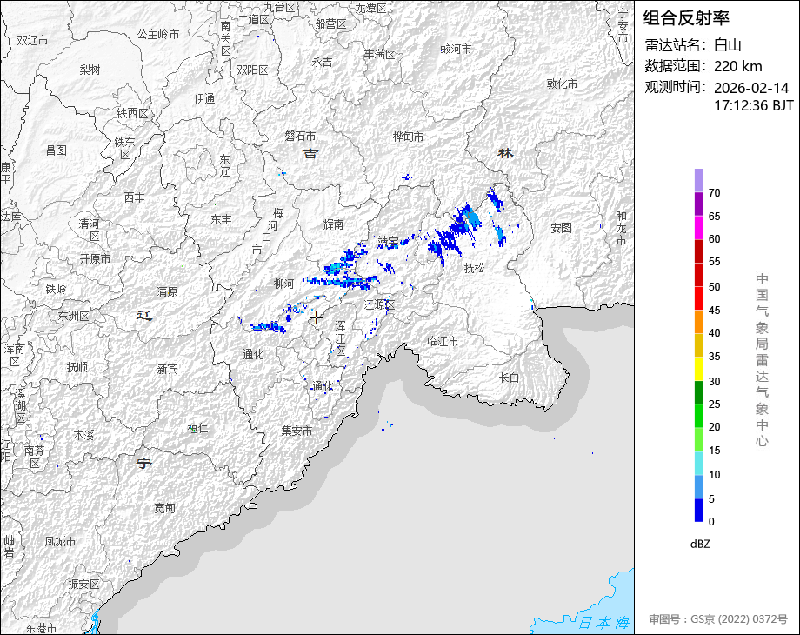The width and height of the screenshot is (800, 635).
Task: Click the 本溪 map label
Action: coord(83,436)
